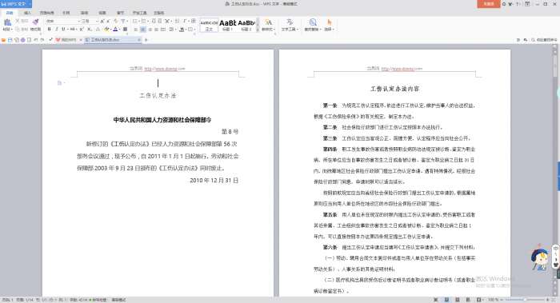Viewport: 560px width, 303px height.
Task: Expand the styles gallery arrow
Action: click(x=258, y=30)
